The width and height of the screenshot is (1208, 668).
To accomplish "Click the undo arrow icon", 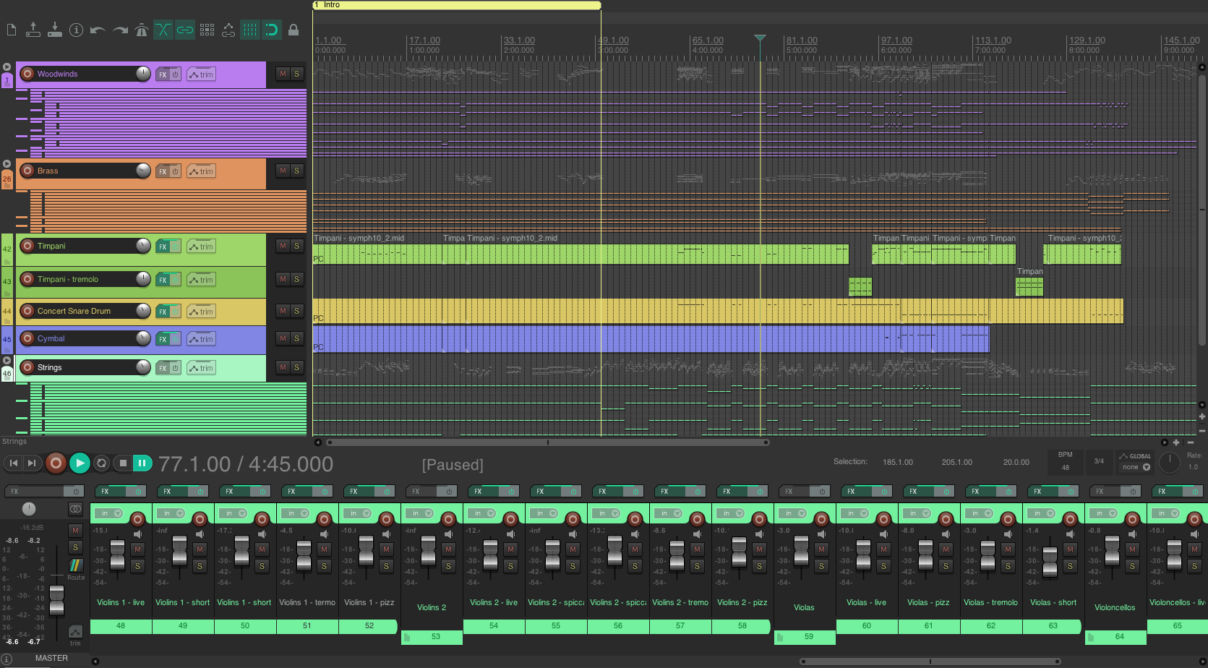I will tap(98, 30).
